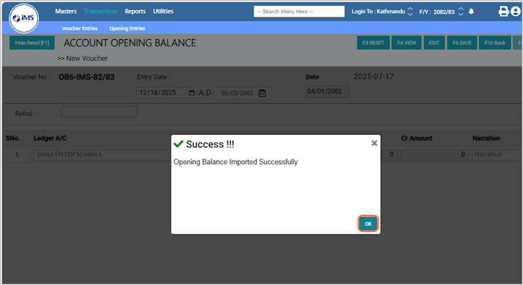Click the printer icon in header
This screenshot has width=523, height=285.
tap(503, 12)
